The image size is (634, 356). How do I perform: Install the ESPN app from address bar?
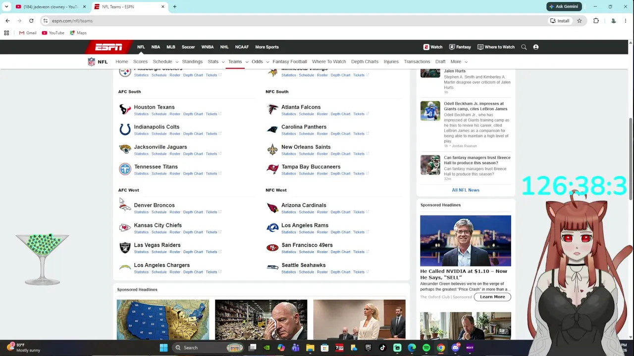click(560, 21)
